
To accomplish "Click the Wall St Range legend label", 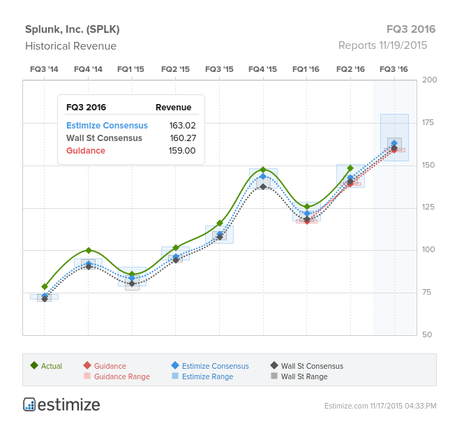I will (x=304, y=376).
